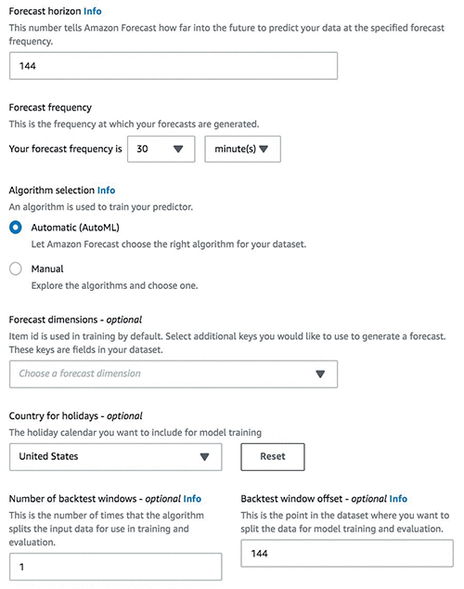This screenshot has width=464, height=589.
Task: Focus the Number of backtest windows field
Action: [x=115, y=567]
